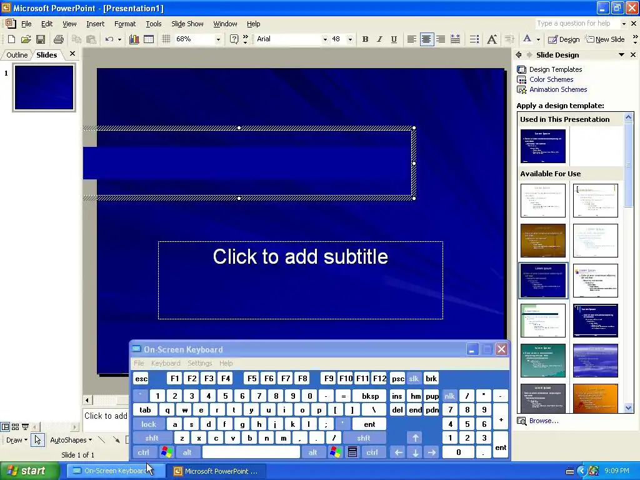Pick the Arrow drawing tool
The image size is (640, 480).
pyautogui.click(x=116, y=440)
